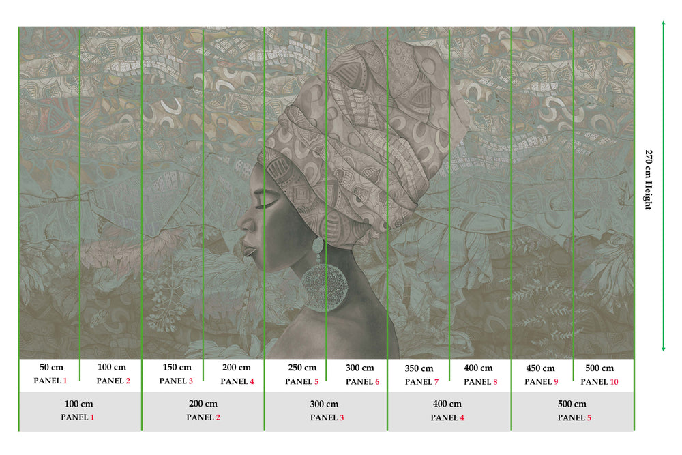
Task: Select the grey-row '500 cm PANEL 5' label
Action: click(x=574, y=411)
